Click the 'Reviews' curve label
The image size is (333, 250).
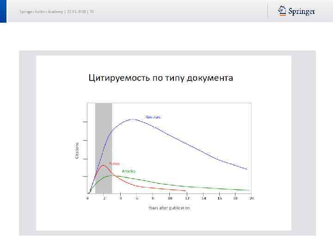click(x=153, y=117)
